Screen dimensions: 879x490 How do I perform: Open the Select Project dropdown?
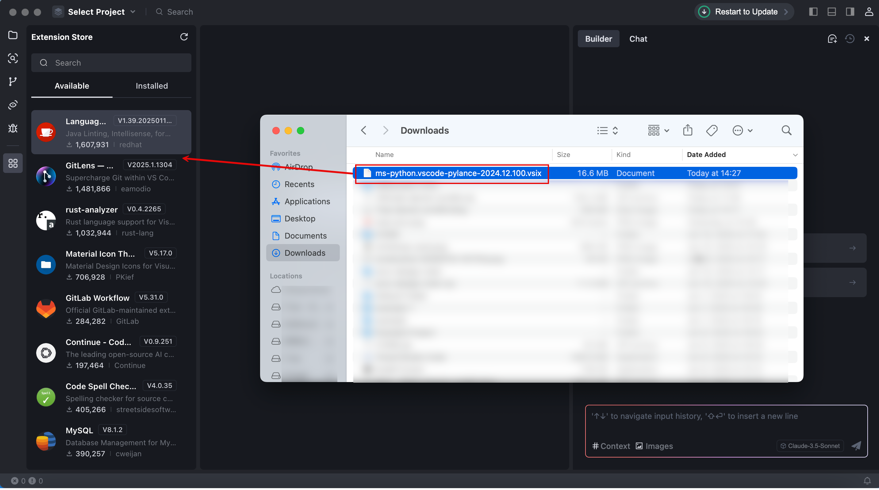(x=94, y=12)
